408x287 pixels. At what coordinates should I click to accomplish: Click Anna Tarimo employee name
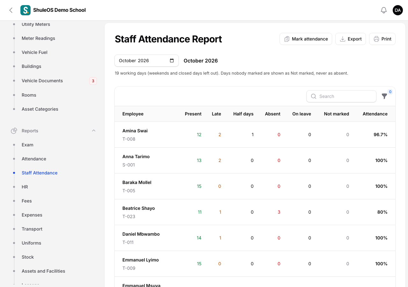point(136,157)
